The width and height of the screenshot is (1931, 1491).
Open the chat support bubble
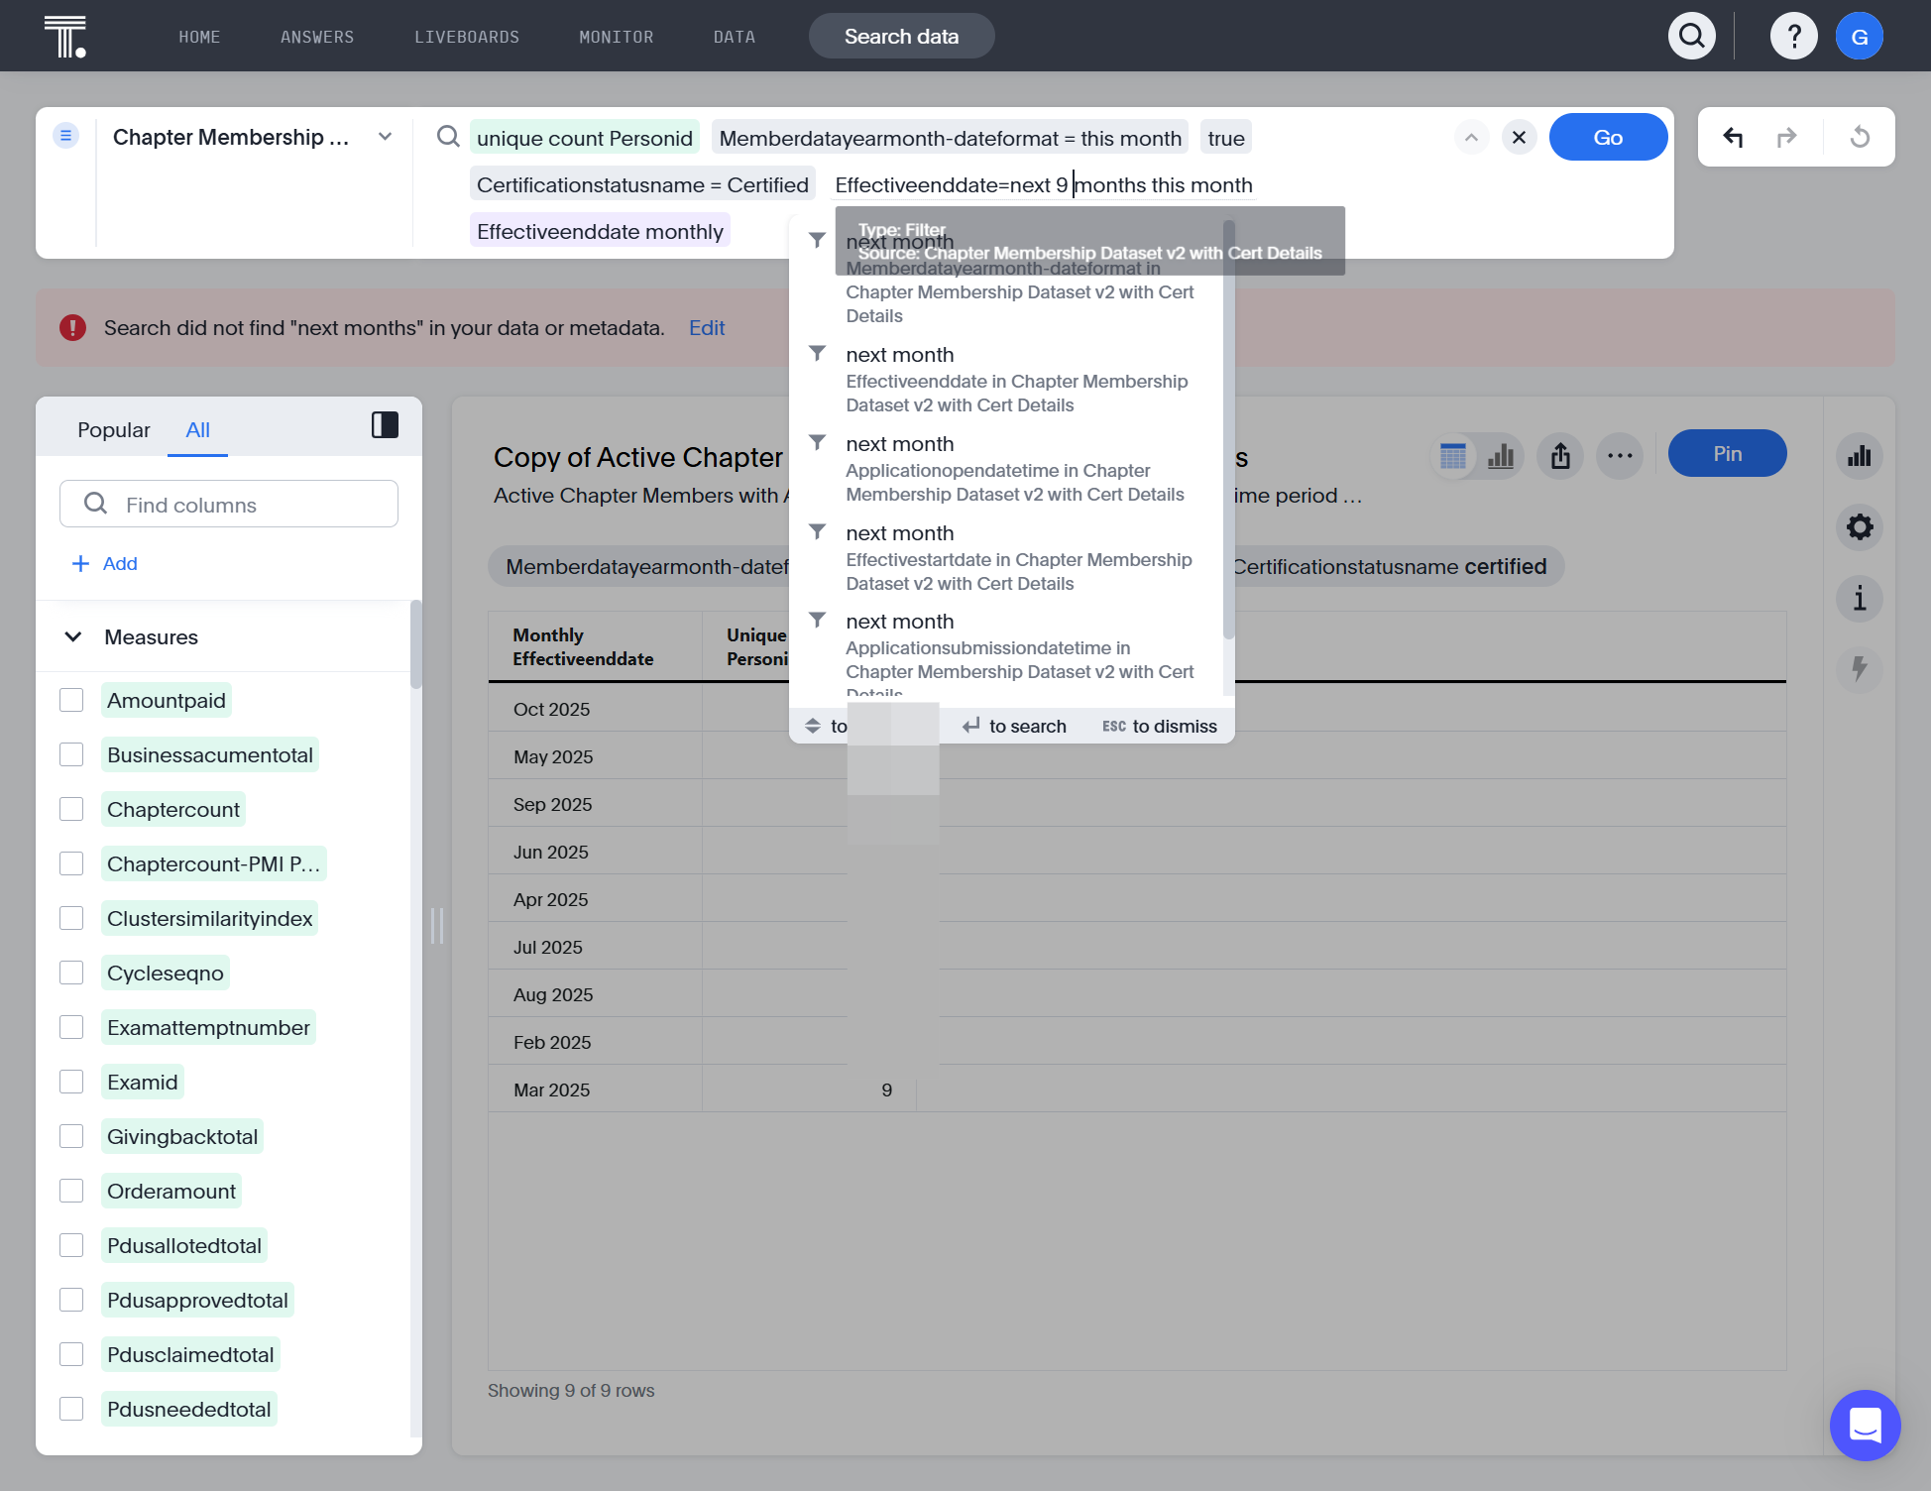point(1865,1426)
